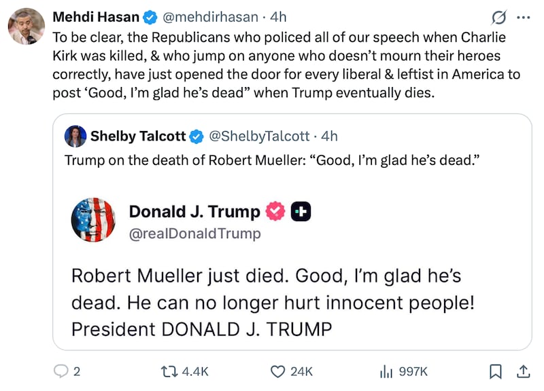The width and height of the screenshot is (544, 391).
Task: Bookmark this post
Action: (x=496, y=371)
